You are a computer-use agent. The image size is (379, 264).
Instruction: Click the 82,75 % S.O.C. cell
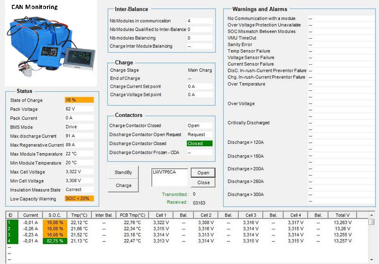tap(55, 241)
